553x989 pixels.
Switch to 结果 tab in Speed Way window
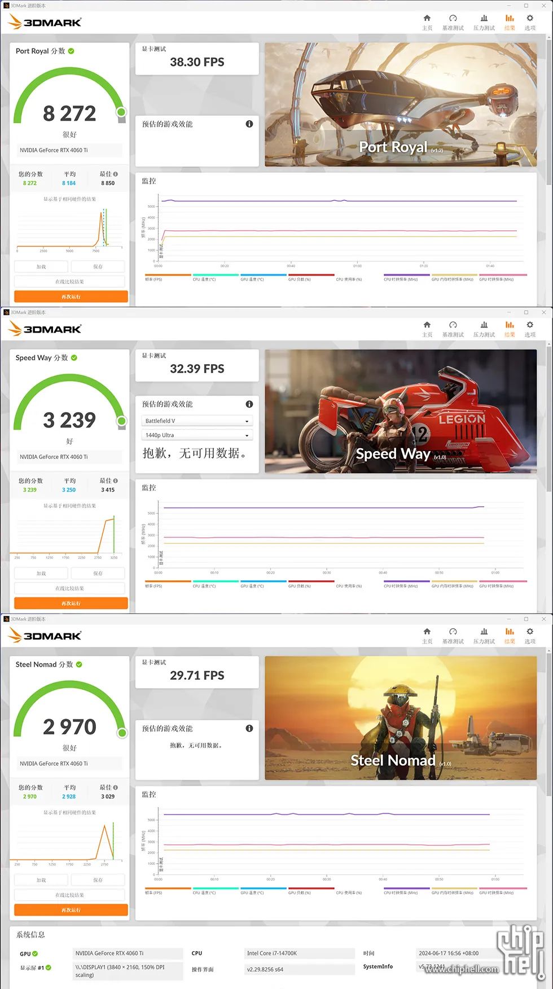click(510, 329)
